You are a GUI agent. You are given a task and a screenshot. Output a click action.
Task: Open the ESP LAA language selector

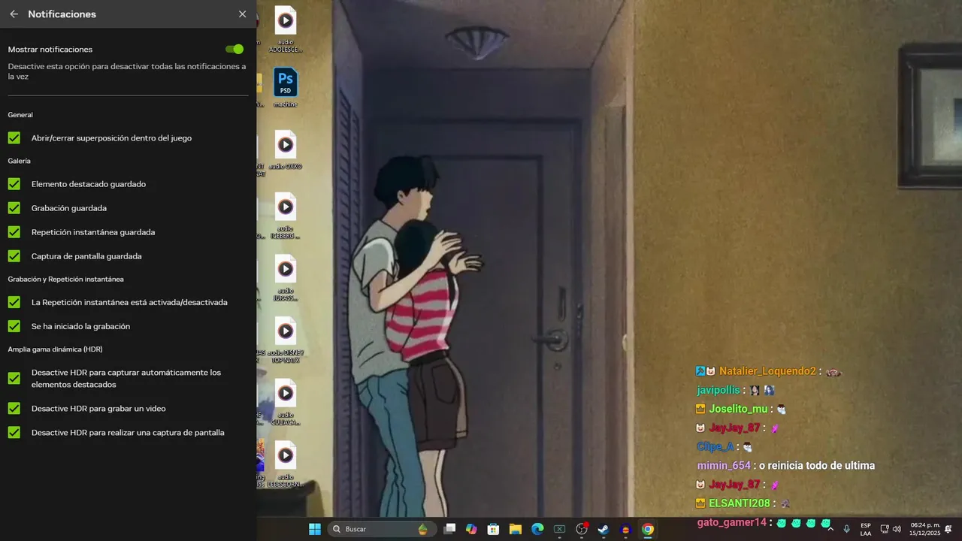point(866,529)
